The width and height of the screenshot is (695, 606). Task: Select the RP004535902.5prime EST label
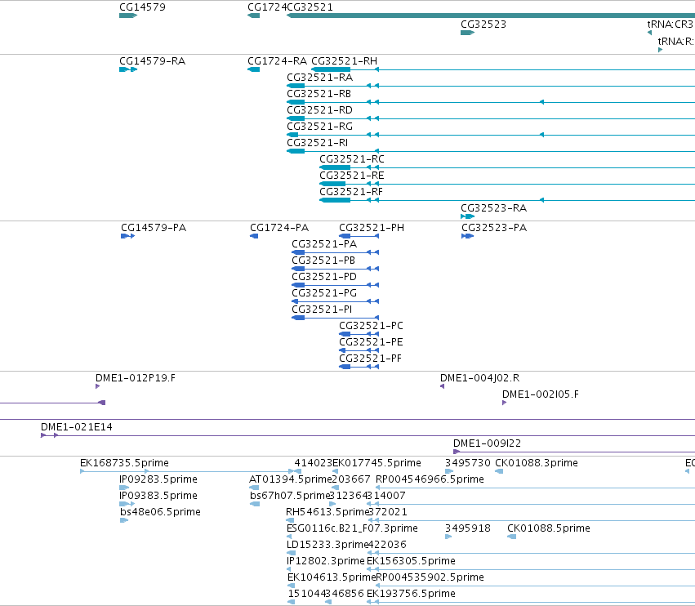pyautogui.click(x=430, y=577)
